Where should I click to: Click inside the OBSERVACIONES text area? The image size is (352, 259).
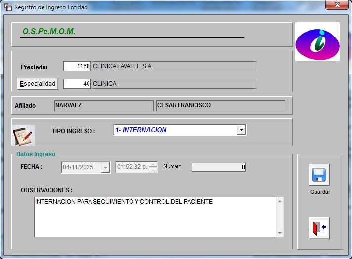point(154,217)
